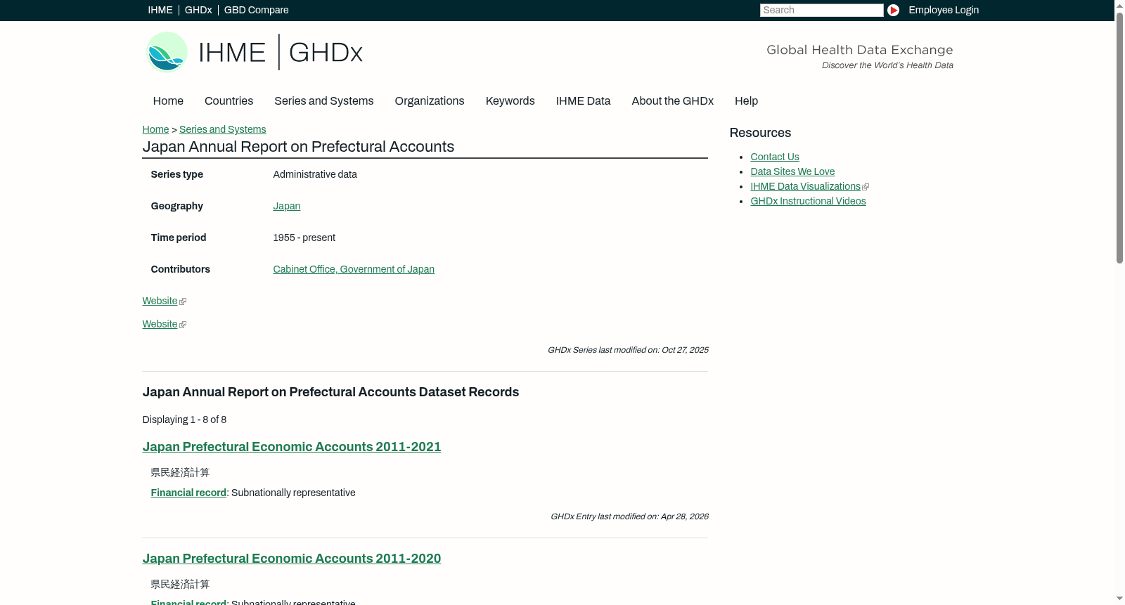This screenshot has height=605, width=1125.
Task: Open Contact Us resource link
Action: pos(775,157)
